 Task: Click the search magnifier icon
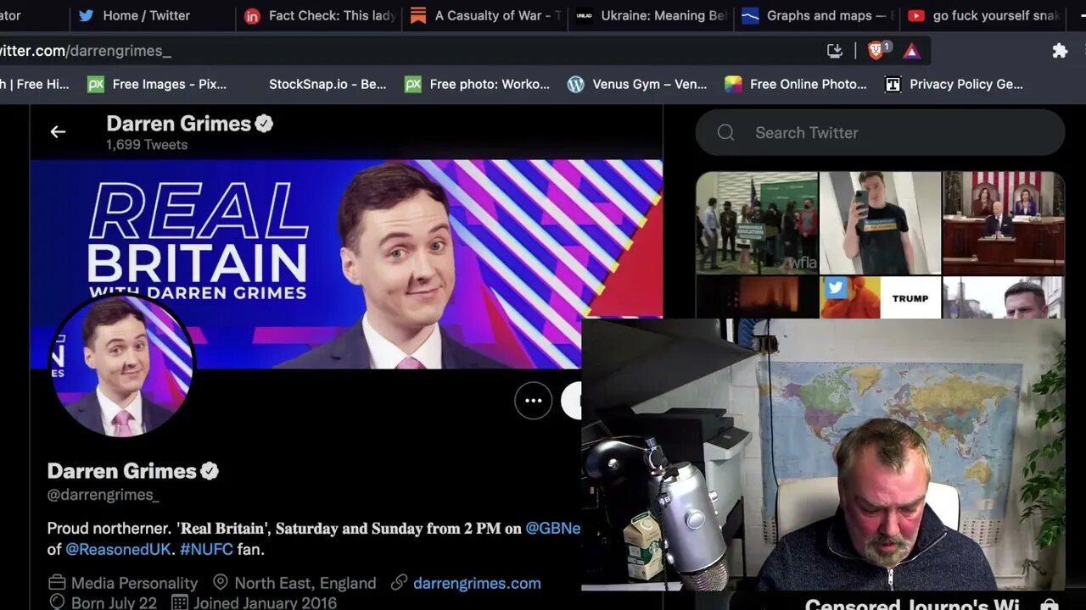(725, 132)
